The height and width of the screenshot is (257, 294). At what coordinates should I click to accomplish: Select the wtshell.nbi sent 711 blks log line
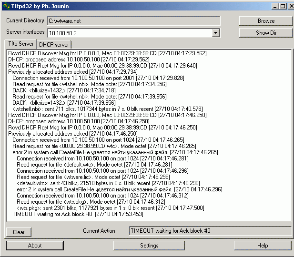tap(107, 109)
